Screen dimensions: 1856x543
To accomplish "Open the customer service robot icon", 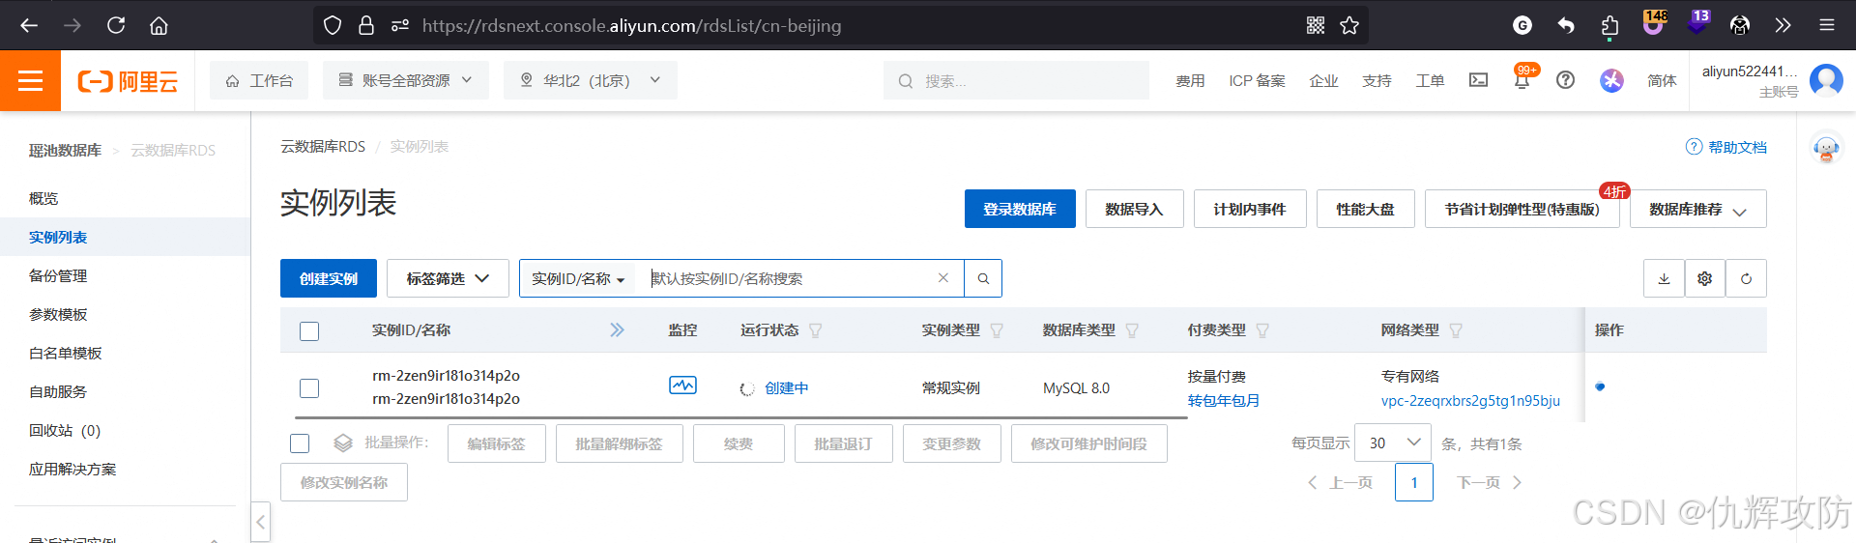I will click(1826, 148).
